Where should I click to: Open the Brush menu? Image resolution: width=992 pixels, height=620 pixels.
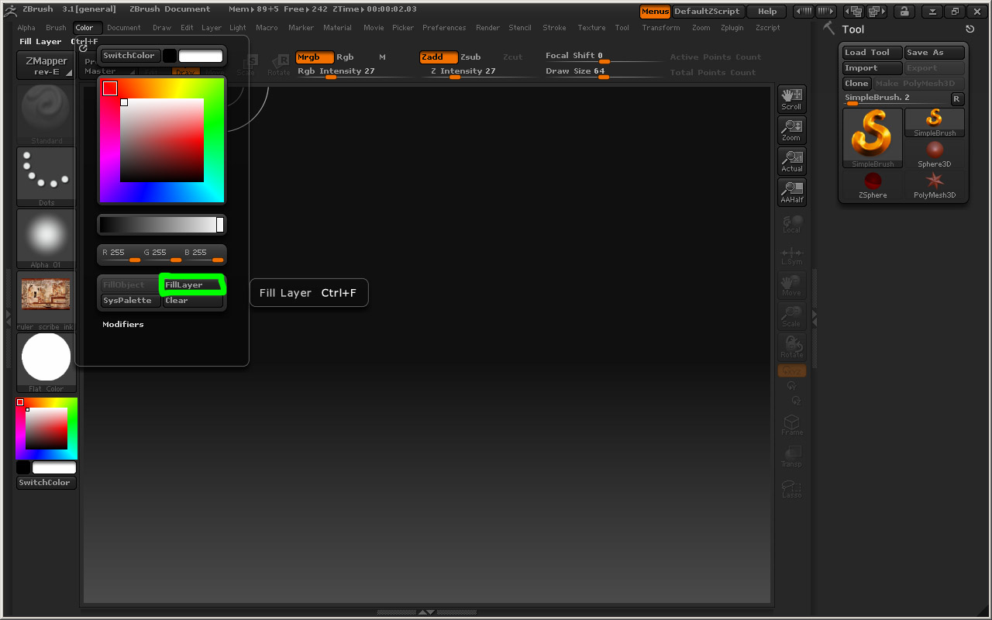point(56,28)
